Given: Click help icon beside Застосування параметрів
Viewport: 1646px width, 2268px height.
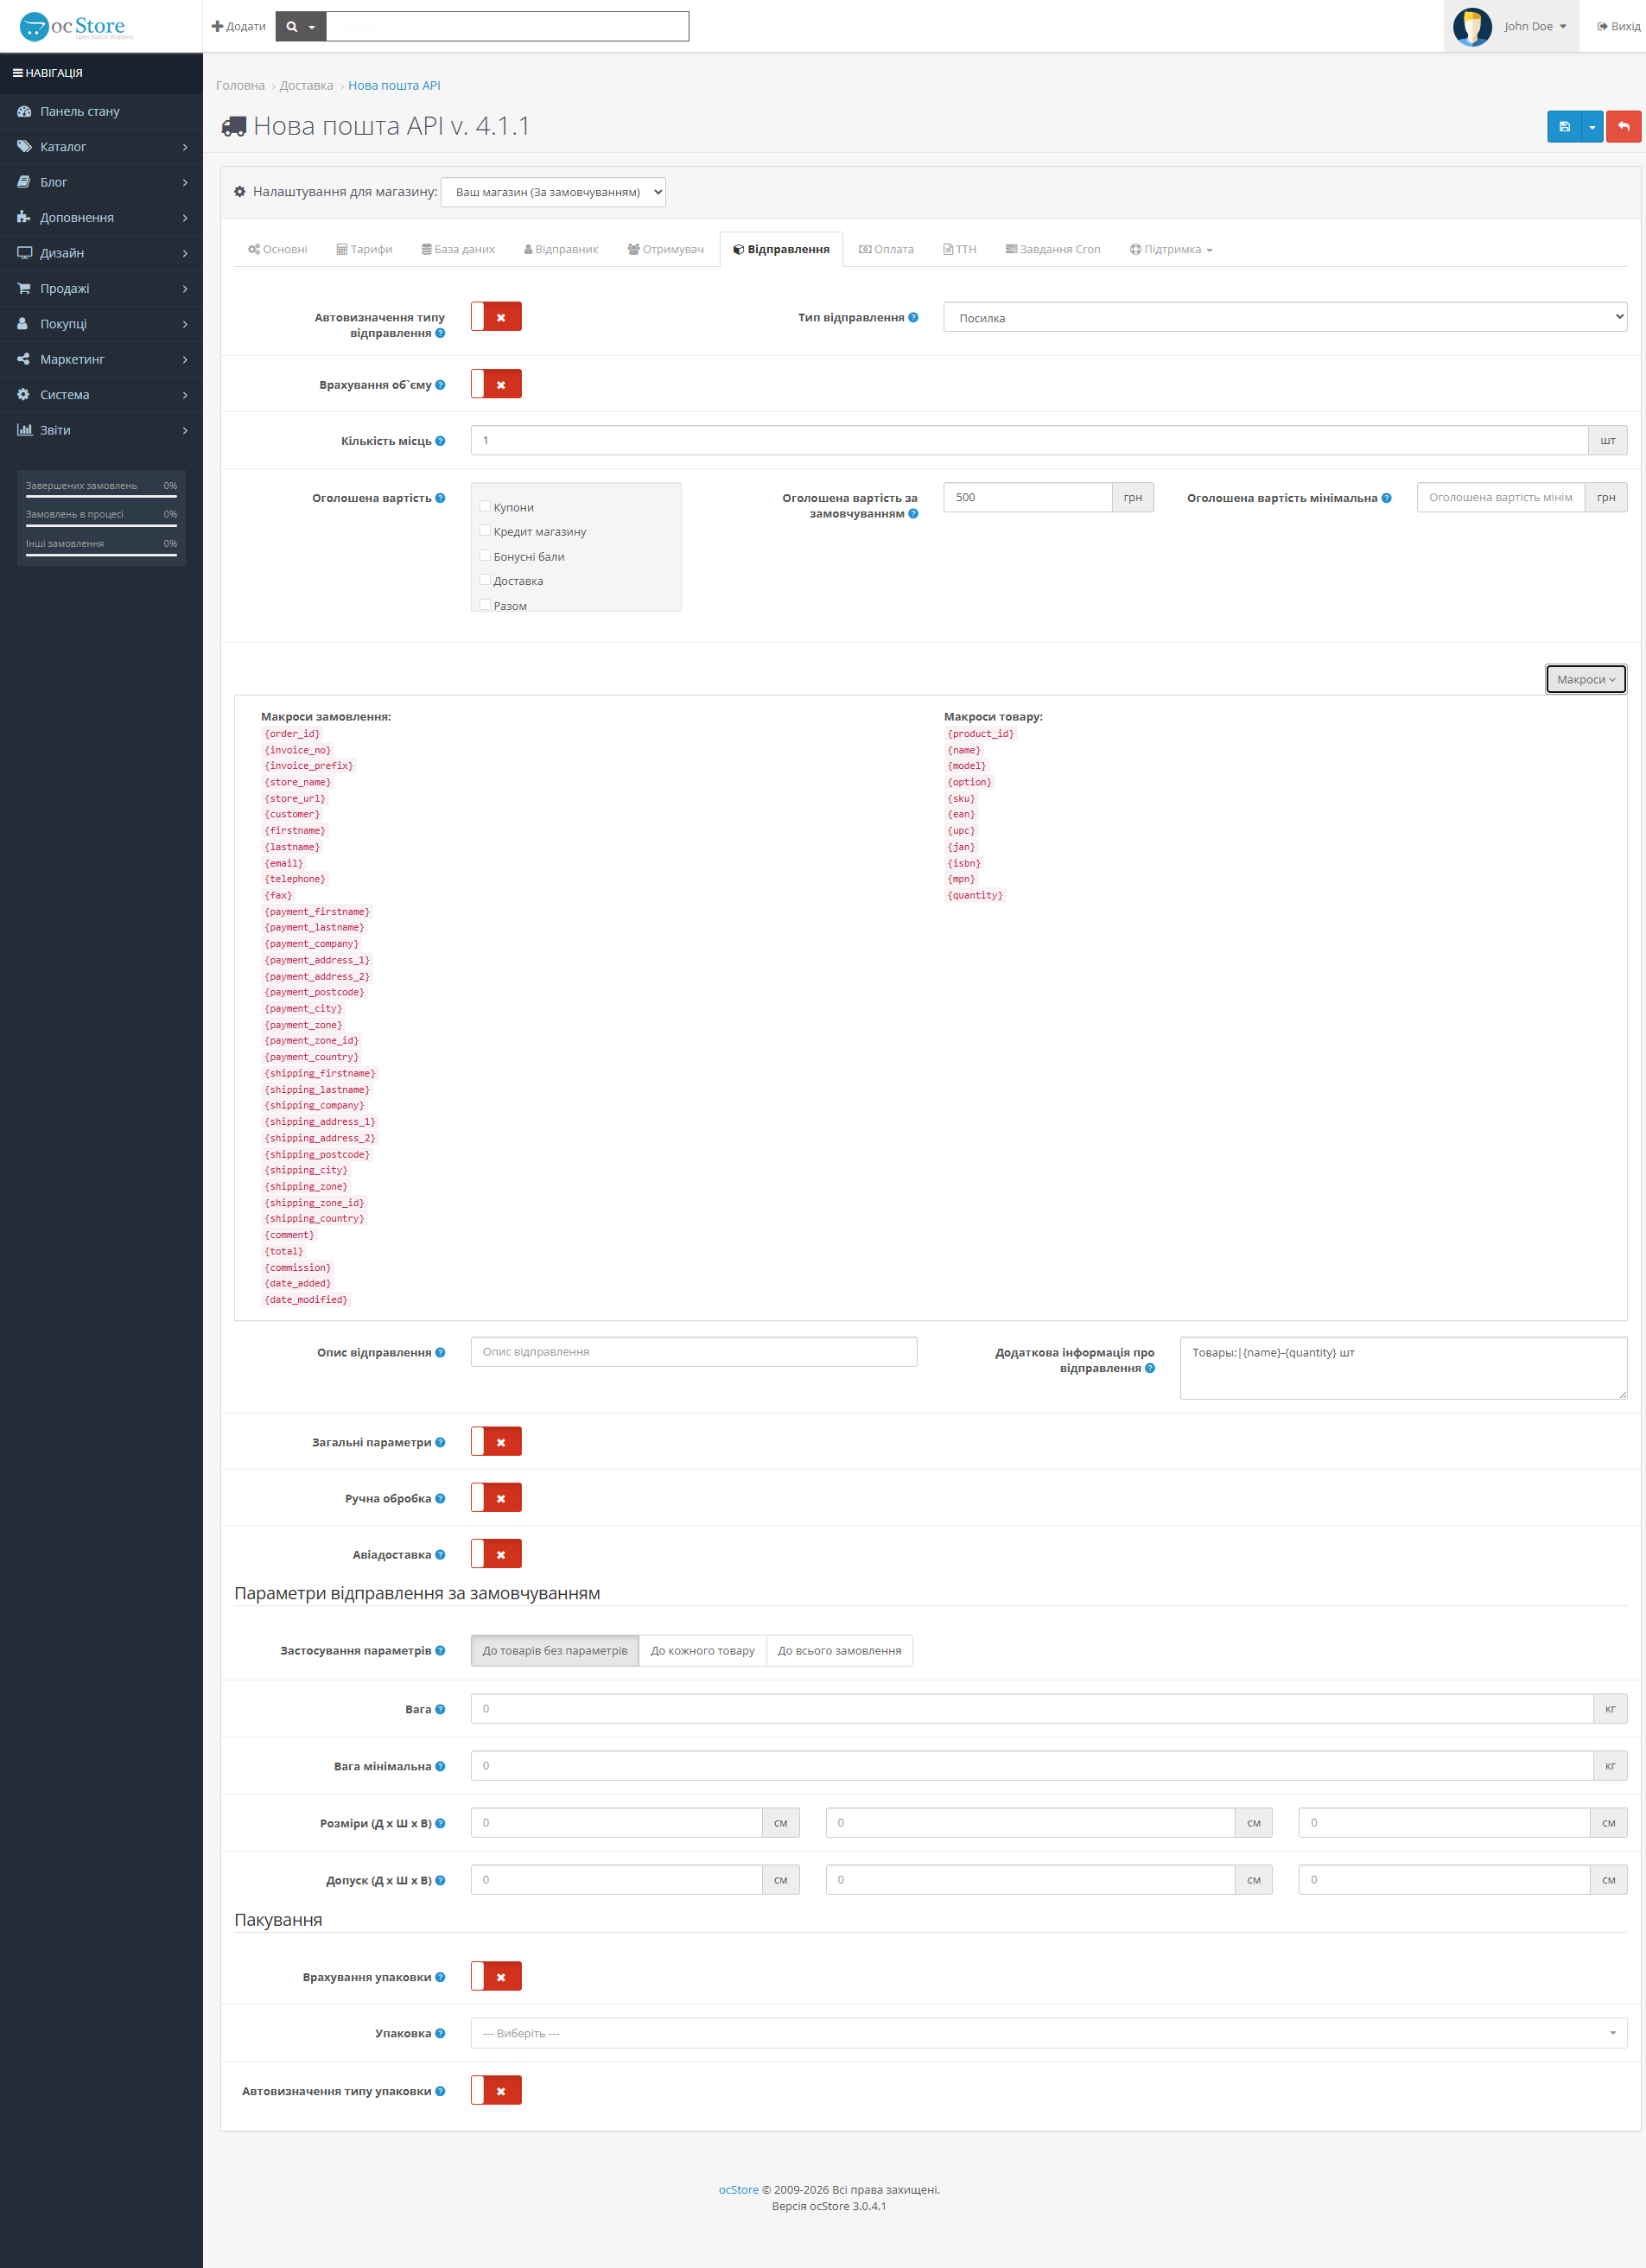Looking at the screenshot, I should click(440, 1651).
